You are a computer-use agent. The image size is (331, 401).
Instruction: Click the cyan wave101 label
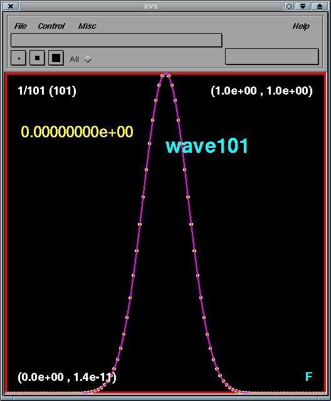[207, 146]
